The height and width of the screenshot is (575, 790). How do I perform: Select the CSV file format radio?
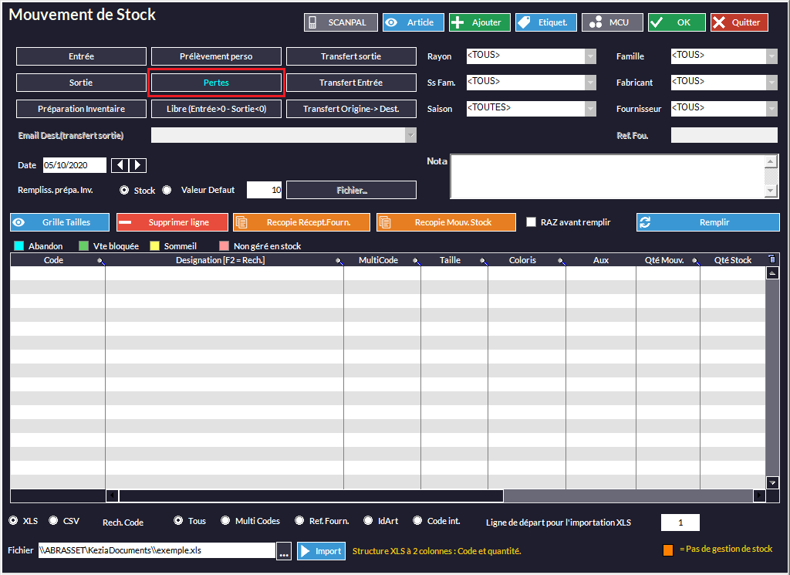click(x=54, y=521)
